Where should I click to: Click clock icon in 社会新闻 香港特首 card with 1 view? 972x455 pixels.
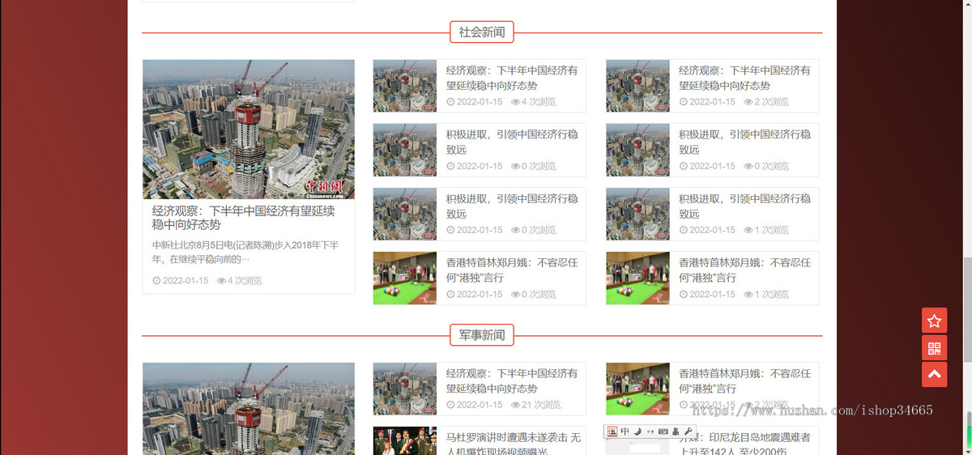click(x=684, y=294)
